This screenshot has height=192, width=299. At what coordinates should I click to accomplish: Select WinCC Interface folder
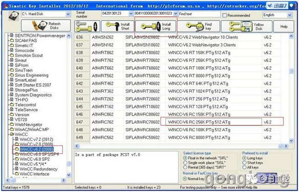click(x=34, y=174)
